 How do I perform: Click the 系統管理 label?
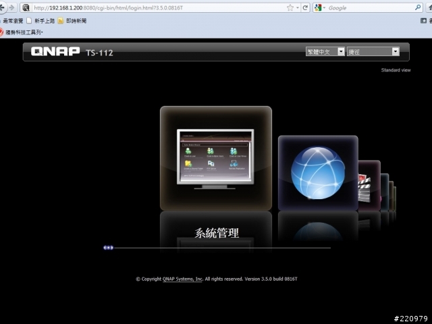217,233
